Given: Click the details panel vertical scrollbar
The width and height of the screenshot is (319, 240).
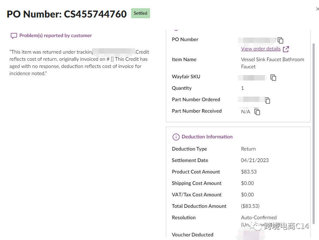Looking at the screenshot, I should click(x=314, y=125).
